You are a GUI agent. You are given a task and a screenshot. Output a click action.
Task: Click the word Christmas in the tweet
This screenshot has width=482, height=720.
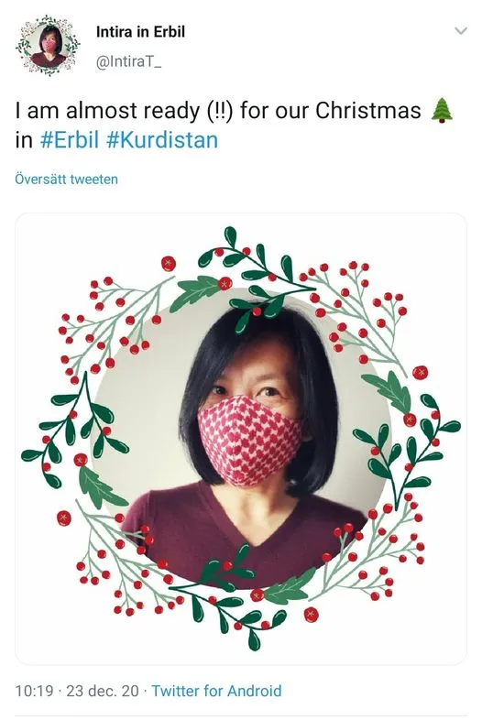(x=368, y=110)
